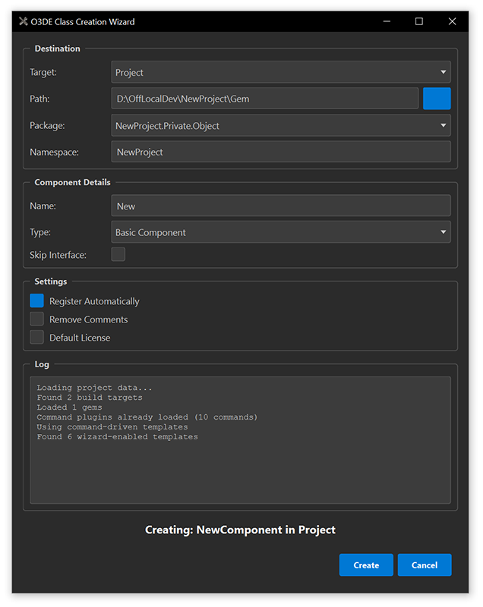Viewport: 483px width, 607px height.
Task: Click the Cancel button
Action: [x=425, y=565]
